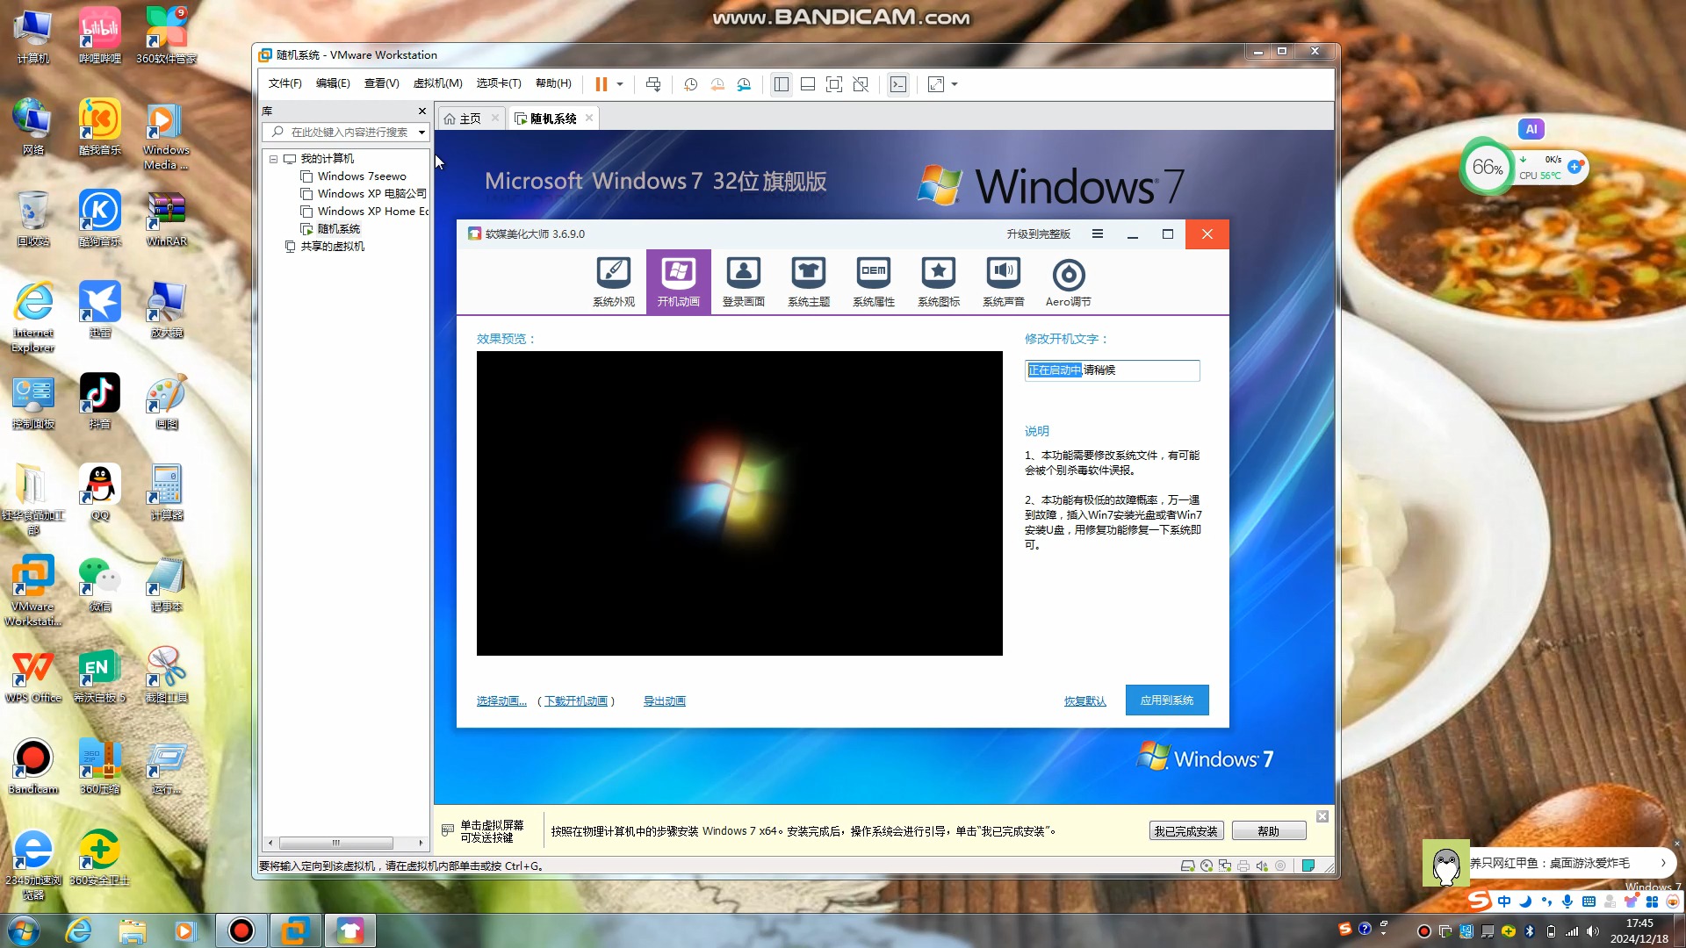The height and width of the screenshot is (948, 1686).
Task: Click stretch guest display icon
Action: tap(936, 84)
